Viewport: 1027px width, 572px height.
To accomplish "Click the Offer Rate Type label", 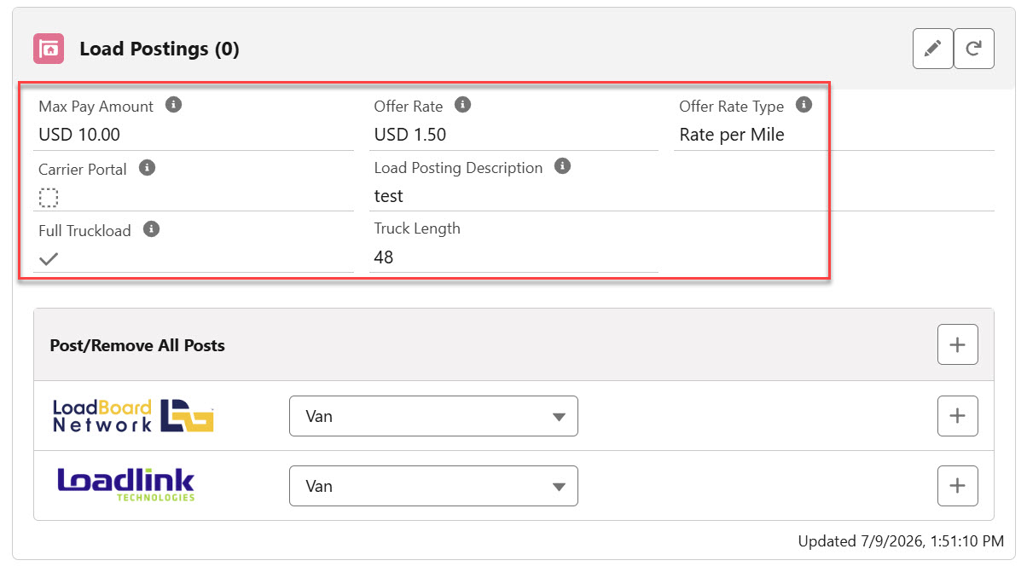I will tap(732, 107).
